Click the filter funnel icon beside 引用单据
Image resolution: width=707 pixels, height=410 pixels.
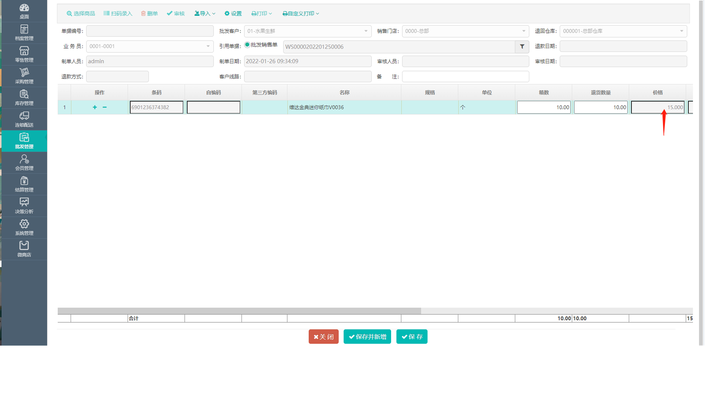(x=522, y=47)
